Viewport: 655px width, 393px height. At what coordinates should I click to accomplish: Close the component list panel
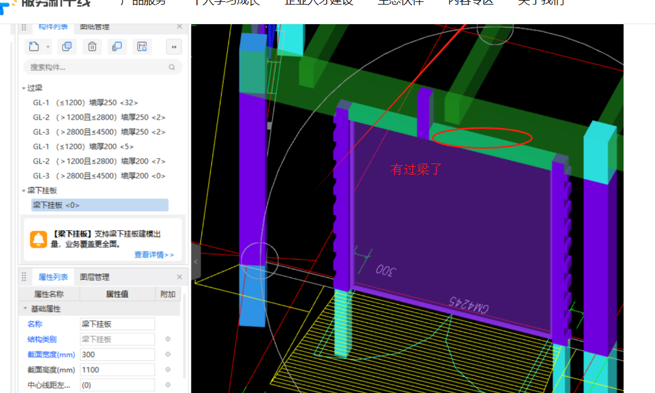point(180,27)
